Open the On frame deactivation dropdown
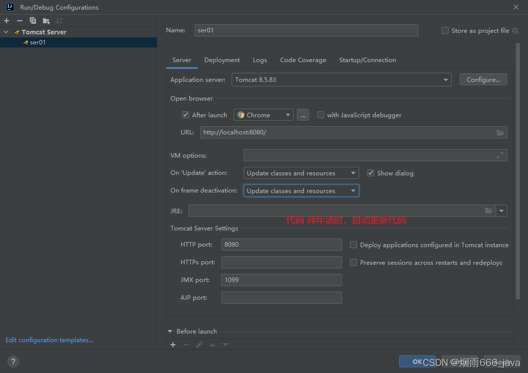Screen dimensions: 528x373 click(301, 191)
